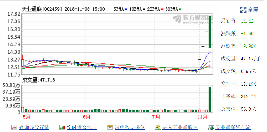Screen dimensions: 267x132
Task: Click the 10PMA legend label
Action: (x=135, y=9)
